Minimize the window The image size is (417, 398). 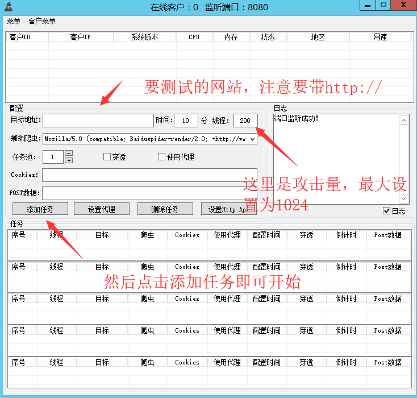[368, 5]
